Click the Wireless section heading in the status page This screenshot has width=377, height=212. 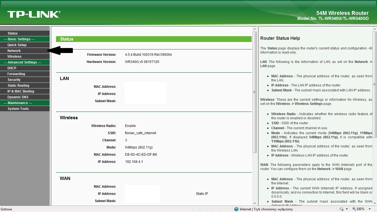coord(69,118)
